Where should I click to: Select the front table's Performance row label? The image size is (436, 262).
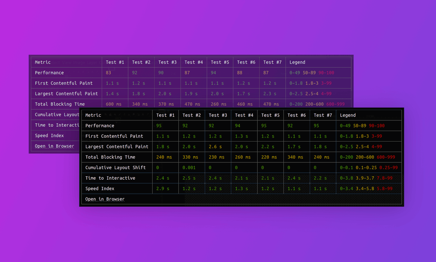tap(100, 126)
